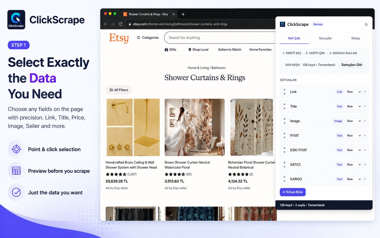Remove the FIYAT column
The width and height of the screenshot is (380, 238).
(x=365, y=135)
